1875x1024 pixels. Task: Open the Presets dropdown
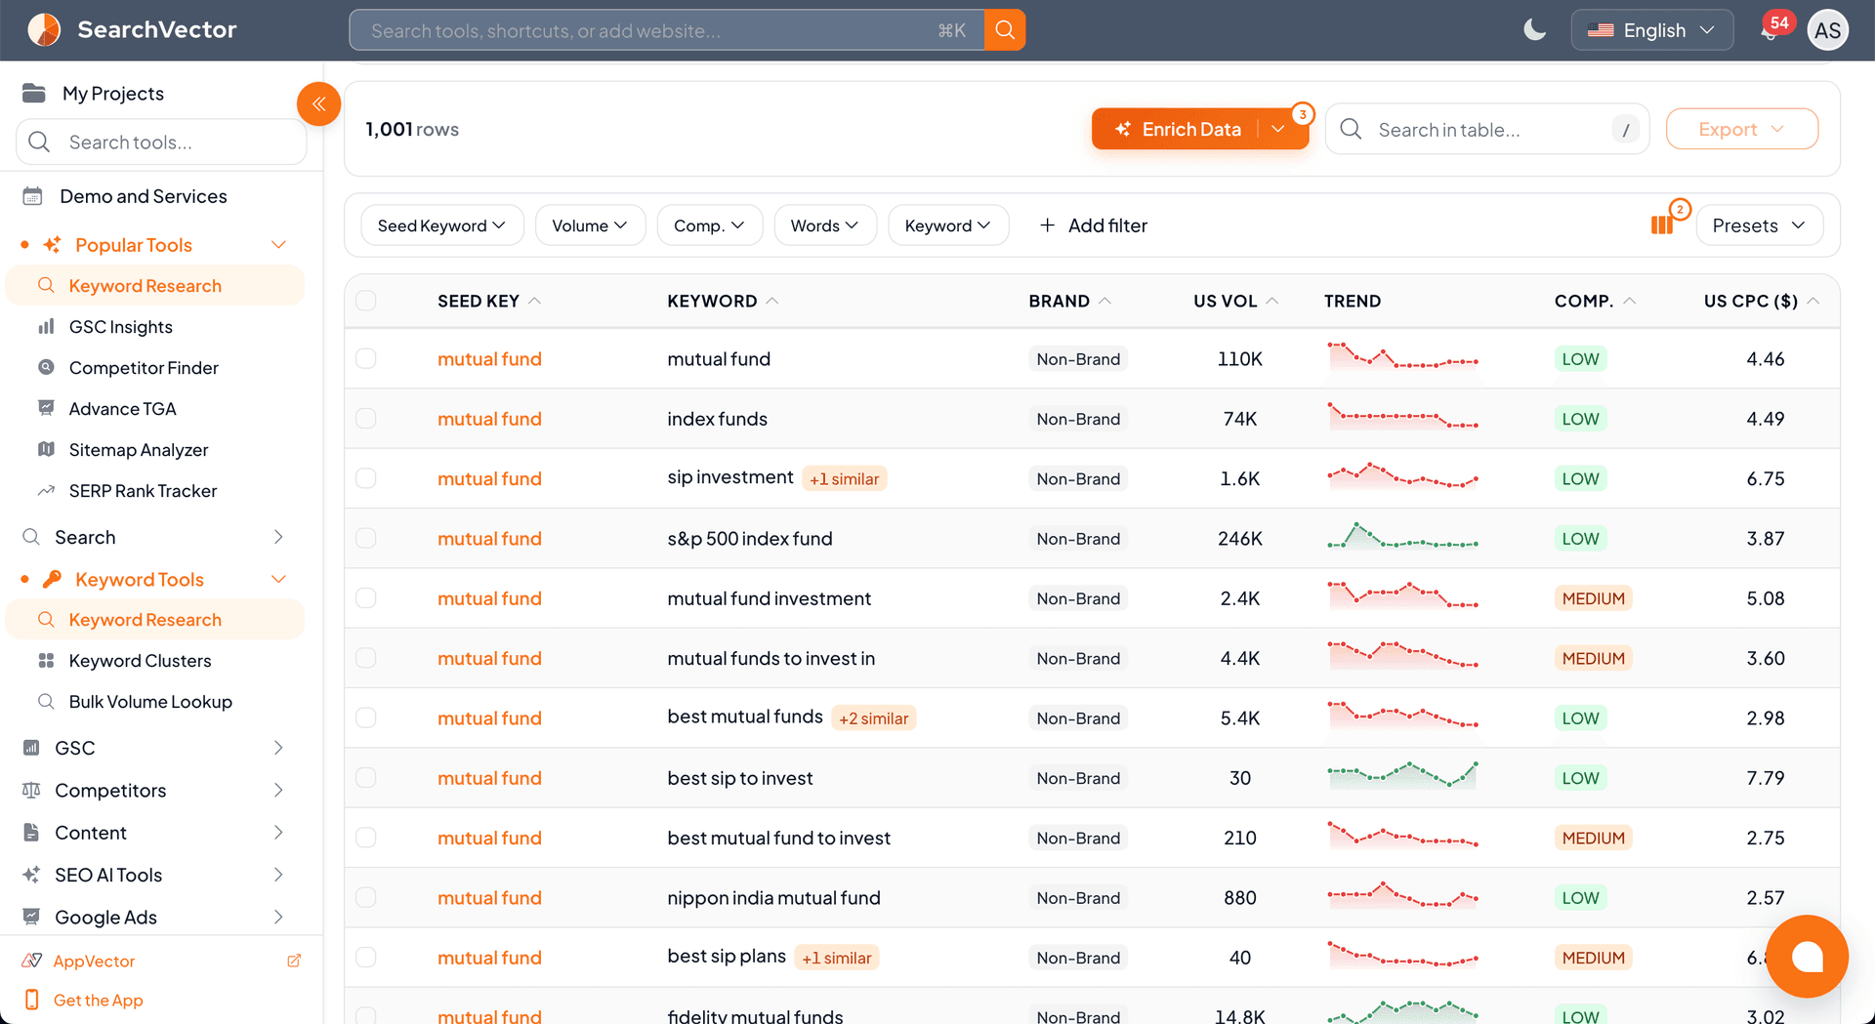[1760, 225]
